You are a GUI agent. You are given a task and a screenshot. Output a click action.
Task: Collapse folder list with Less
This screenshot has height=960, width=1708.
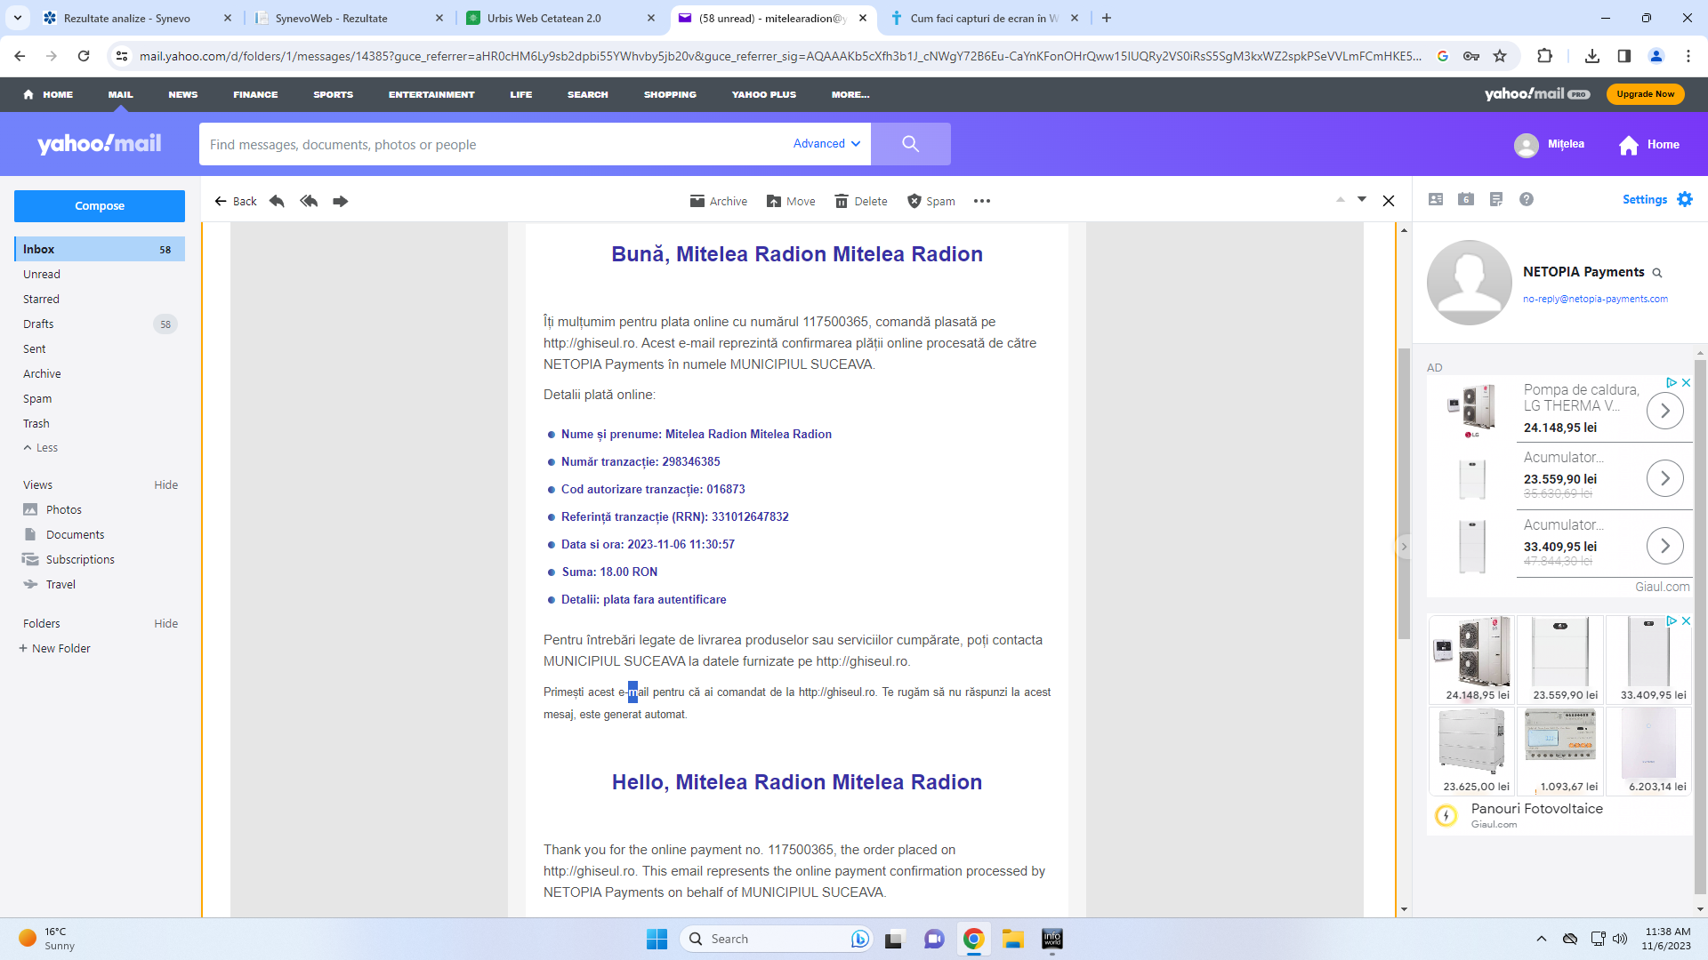[41, 448]
